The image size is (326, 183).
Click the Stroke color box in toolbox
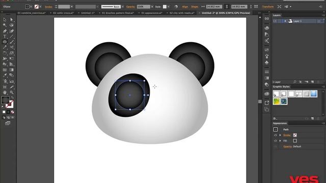coord(10,104)
